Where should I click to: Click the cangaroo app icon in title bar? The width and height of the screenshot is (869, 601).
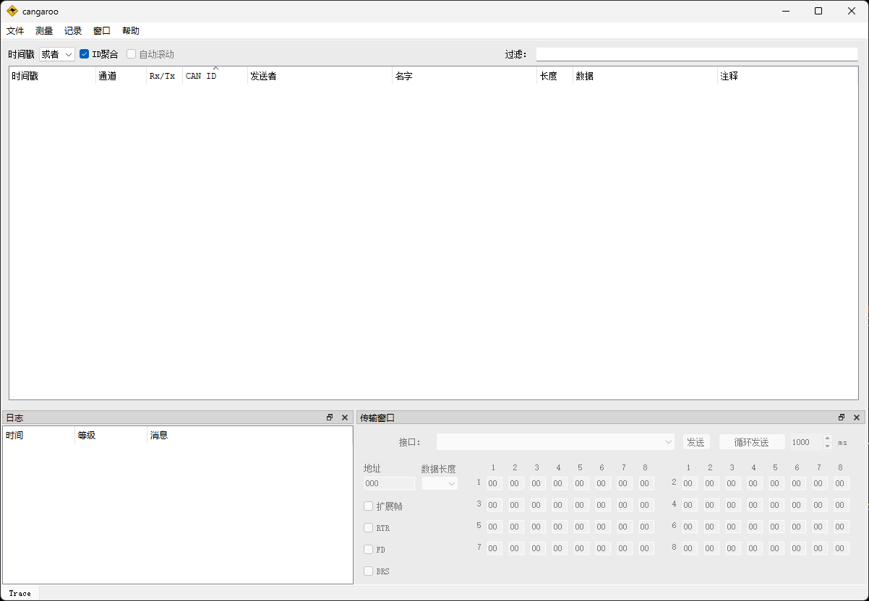click(11, 11)
